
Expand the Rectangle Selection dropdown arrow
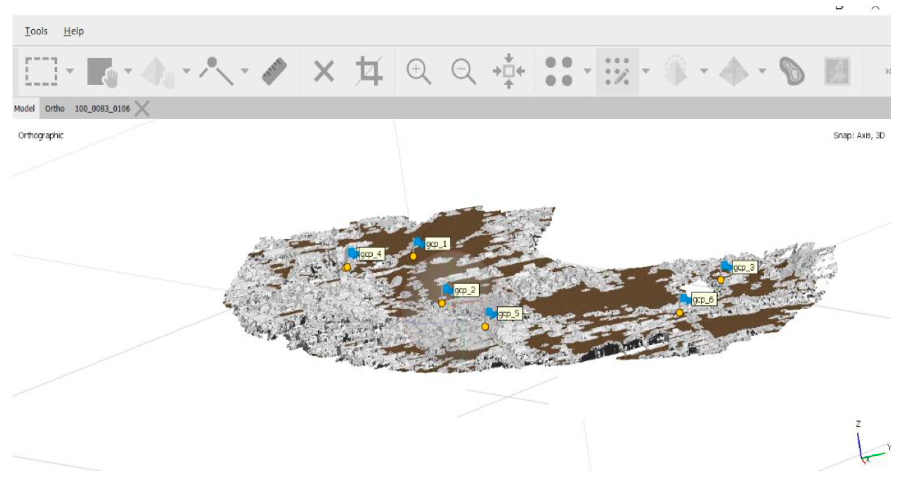tap(70, 71)
